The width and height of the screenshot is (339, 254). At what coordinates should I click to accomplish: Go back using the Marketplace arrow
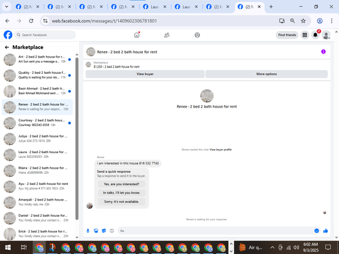(x=7, y=47)
